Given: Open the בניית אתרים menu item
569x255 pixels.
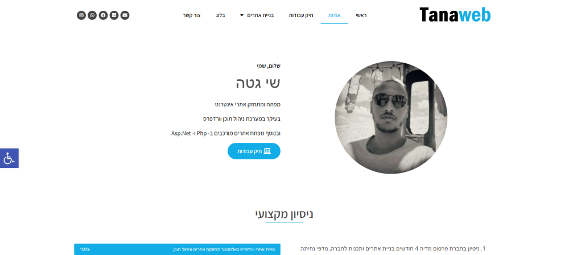Looking at the screenshot, I should point(260,15).
